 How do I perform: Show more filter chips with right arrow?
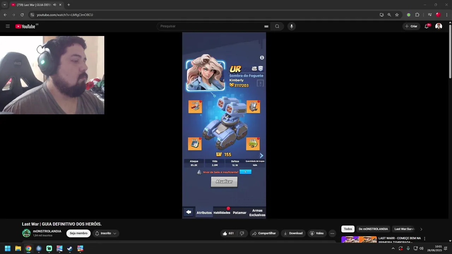click(x=421, y=229)
